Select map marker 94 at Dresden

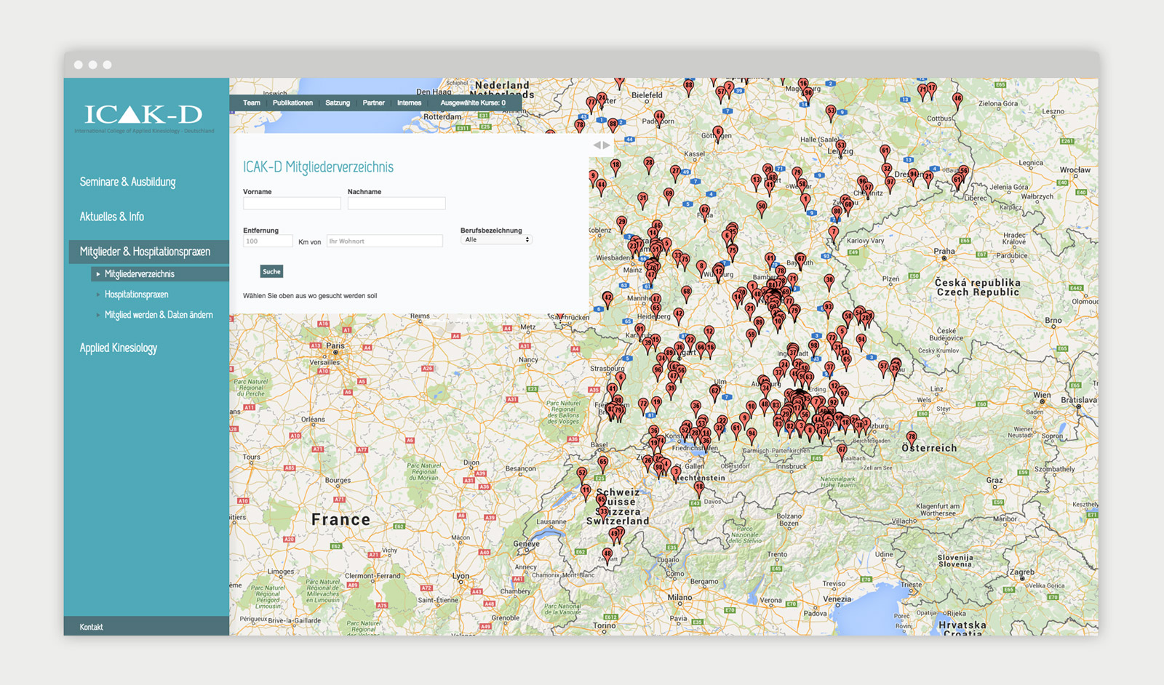(x=914, y=176)
